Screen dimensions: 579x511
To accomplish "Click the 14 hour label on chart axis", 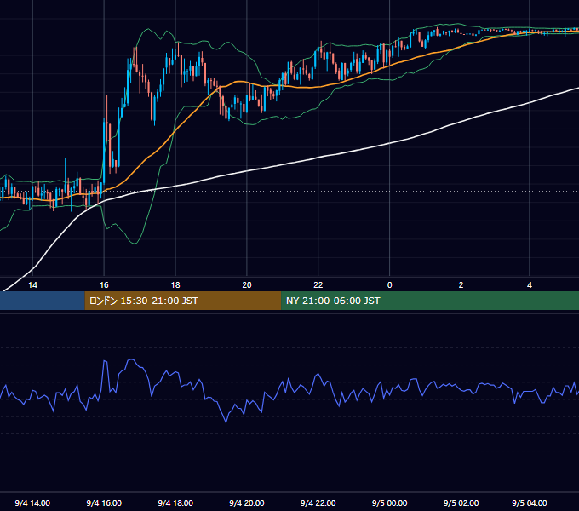I will click(x=33, y=285).
